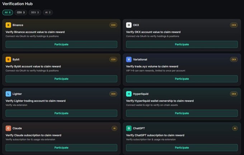Click 'Verify ChatGPT subscription to claim reward'

point(155,135)
